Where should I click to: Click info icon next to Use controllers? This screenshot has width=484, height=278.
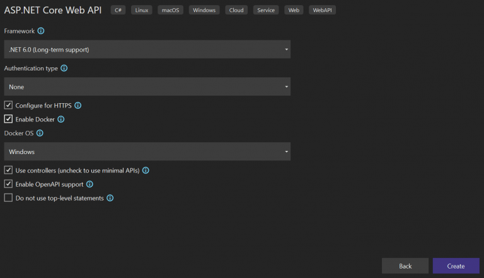click(x=146, y=170)
